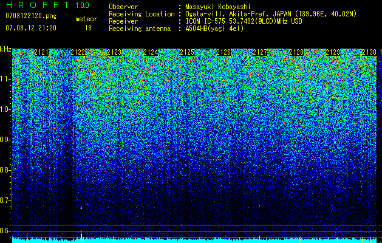
Task: Click the 0.7 kHz axis label
Action: point(4,200)
